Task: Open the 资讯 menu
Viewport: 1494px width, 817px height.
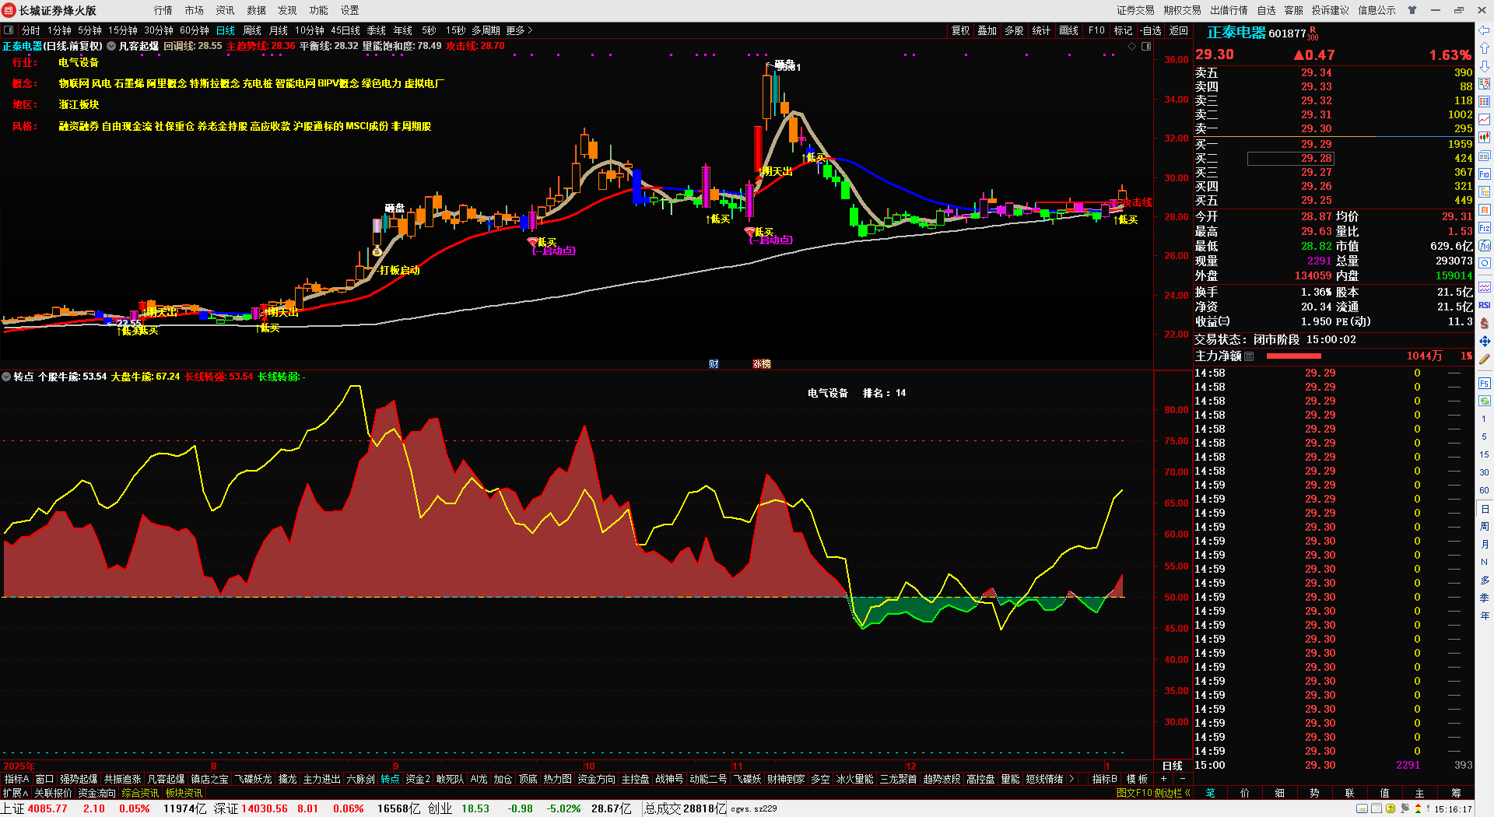Action: 226,10
